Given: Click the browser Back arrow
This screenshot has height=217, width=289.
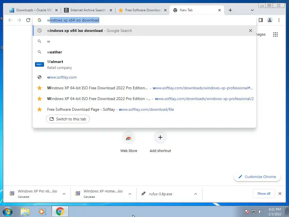Looking at the screenshot, I should pos(10,20).
